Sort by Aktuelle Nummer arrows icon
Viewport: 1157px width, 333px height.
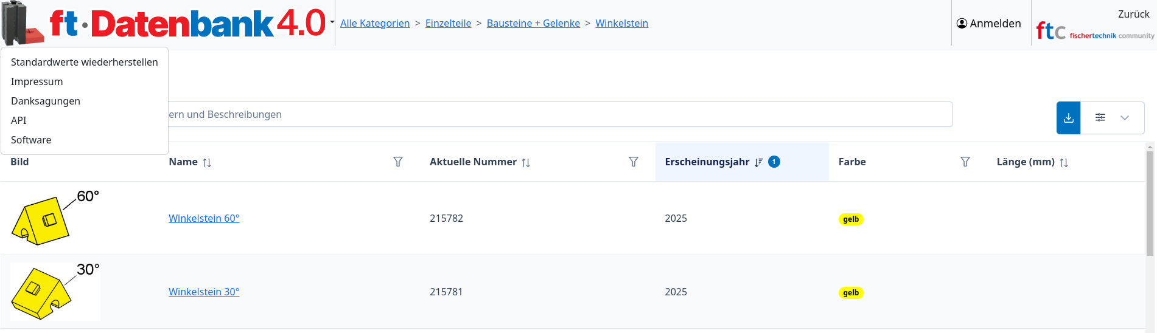click(526, 162)
